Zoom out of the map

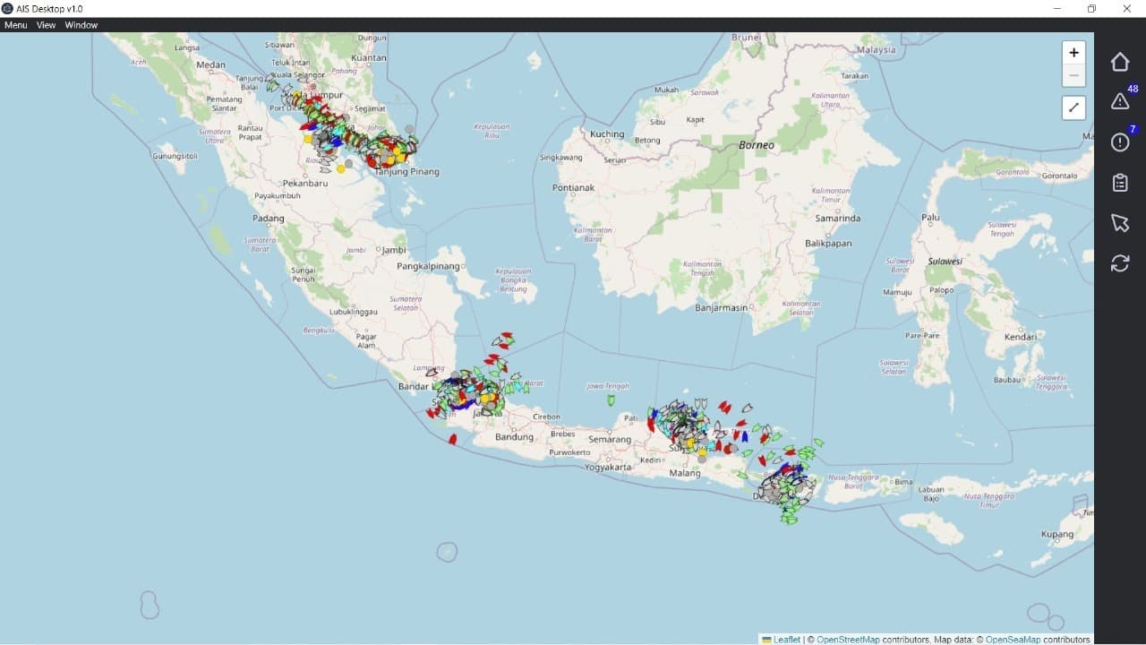(1073, 74)
